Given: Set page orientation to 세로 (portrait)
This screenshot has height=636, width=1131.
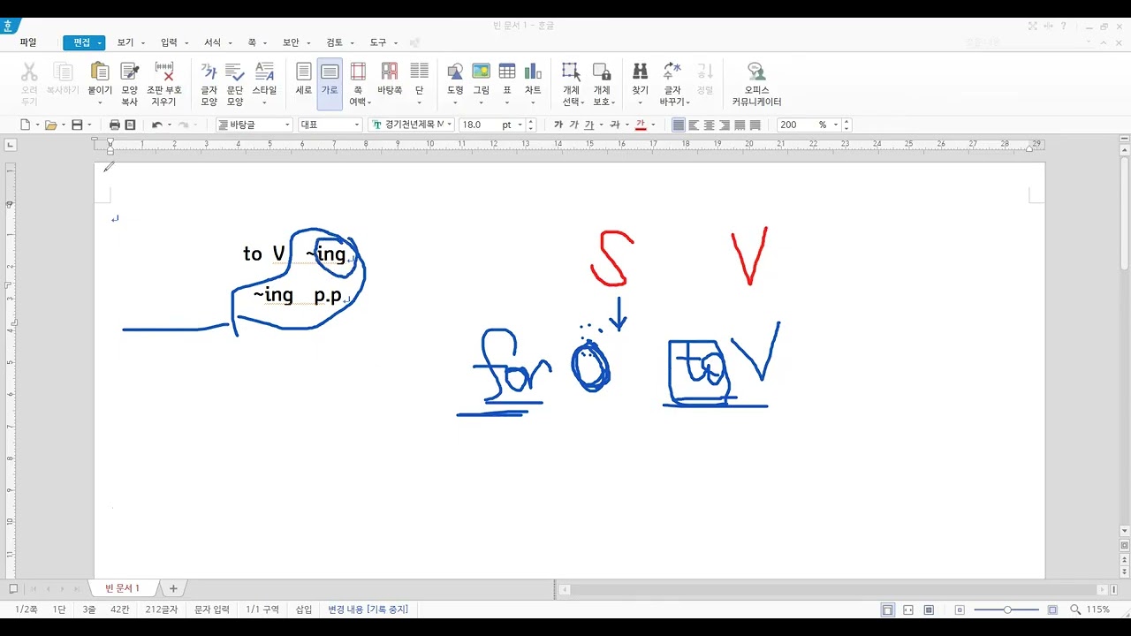Looking at the screenshot, I should click(304, 79).
